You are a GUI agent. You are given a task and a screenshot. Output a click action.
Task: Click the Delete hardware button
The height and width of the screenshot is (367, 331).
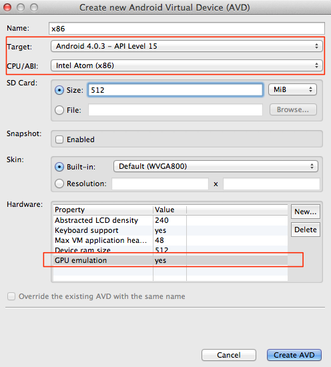[x=306, y=230]
